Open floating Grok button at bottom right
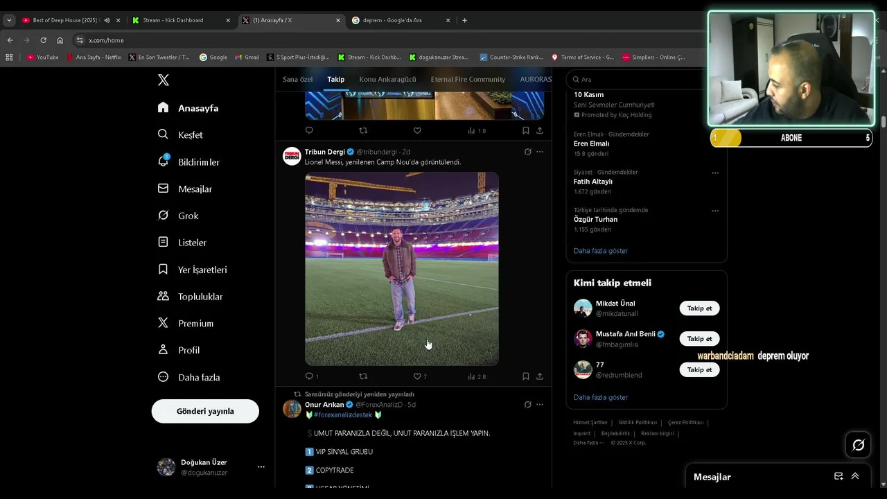 (x=859, y=445)
